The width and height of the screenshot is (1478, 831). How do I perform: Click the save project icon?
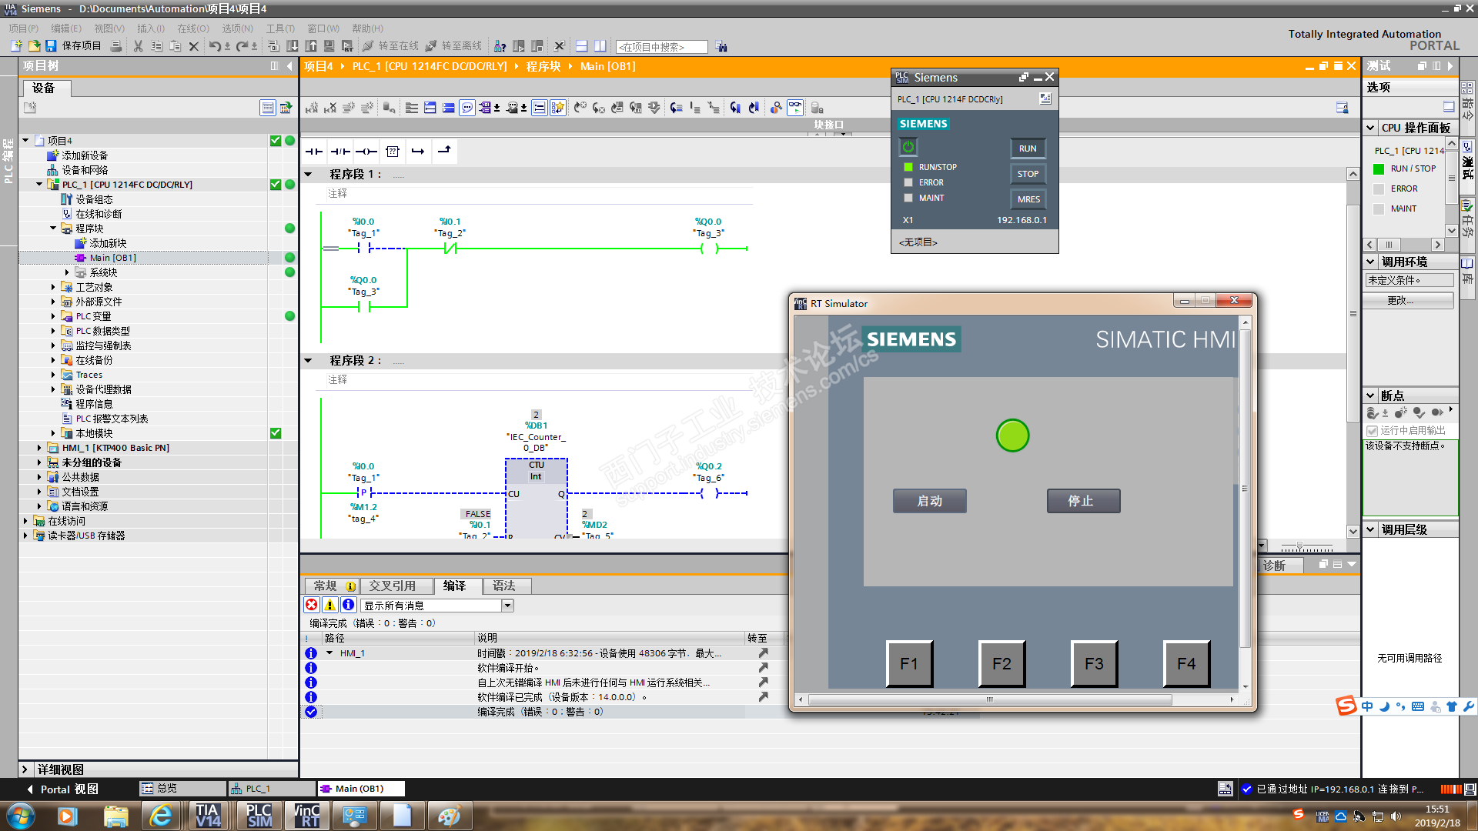click(51, 46)
